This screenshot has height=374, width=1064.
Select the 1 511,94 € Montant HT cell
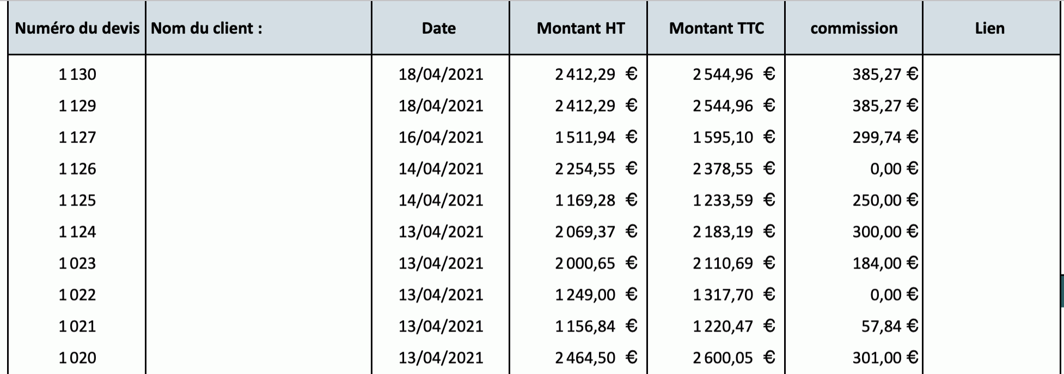pos(596,137)
